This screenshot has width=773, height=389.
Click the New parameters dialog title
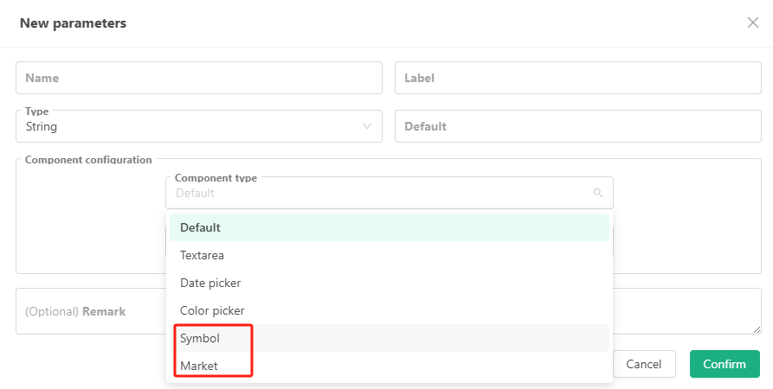[73, 23]
